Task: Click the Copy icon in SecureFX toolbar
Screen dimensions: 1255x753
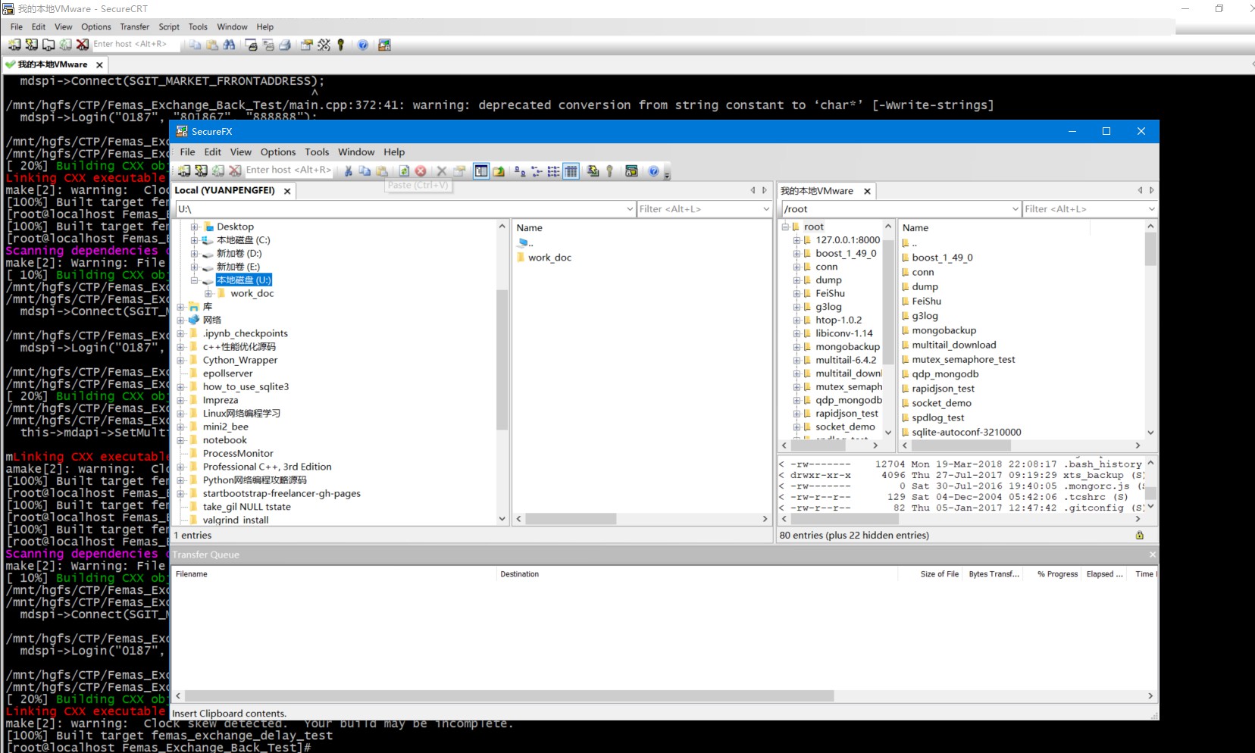Action: [365, 171]
